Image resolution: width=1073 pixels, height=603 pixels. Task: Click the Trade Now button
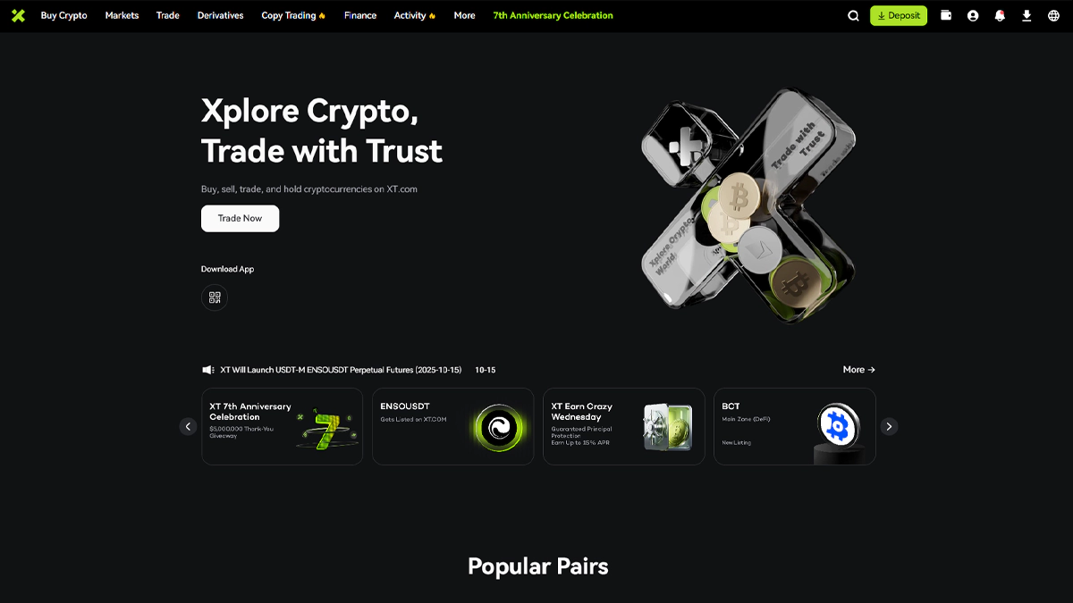click(x=240, y=218)
